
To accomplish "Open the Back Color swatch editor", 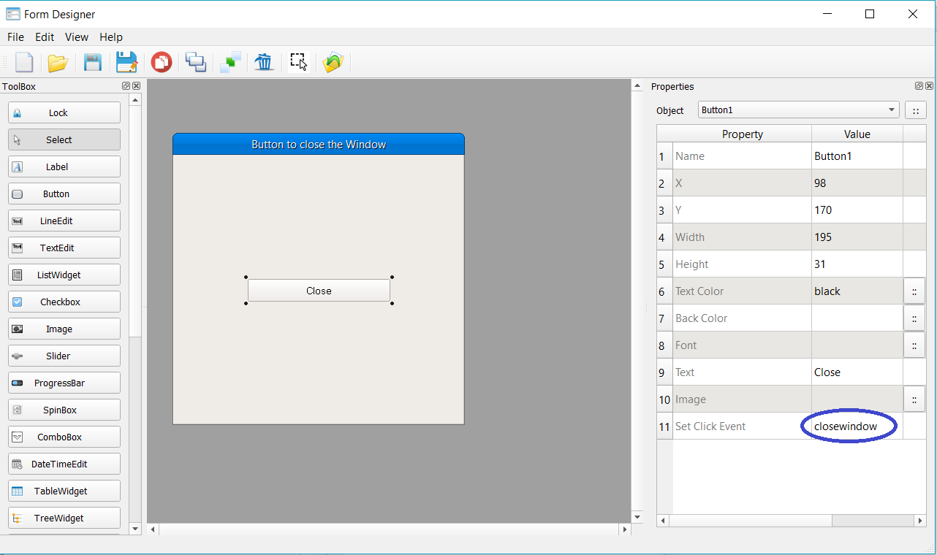I will coord(914,318).
